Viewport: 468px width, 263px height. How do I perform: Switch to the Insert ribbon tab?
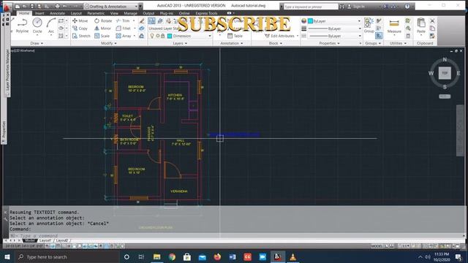pos(39,13)
